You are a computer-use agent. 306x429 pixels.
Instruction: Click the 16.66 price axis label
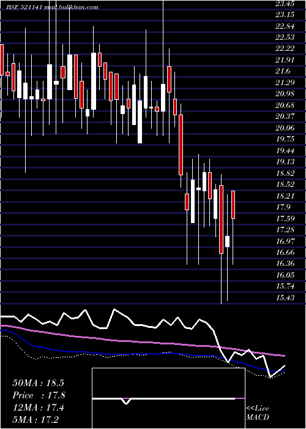click(x=285, y=252)
